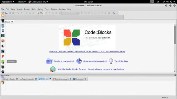Click the Various info debugger icon
This screenshot has height=99, width=177.
pos(117,13)
